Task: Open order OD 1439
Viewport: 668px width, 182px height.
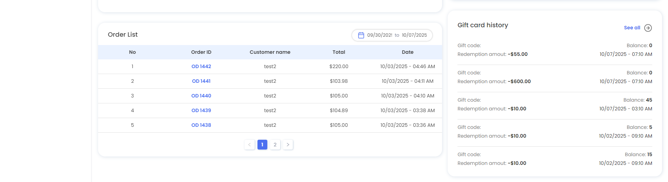Action: coord(201,110)
